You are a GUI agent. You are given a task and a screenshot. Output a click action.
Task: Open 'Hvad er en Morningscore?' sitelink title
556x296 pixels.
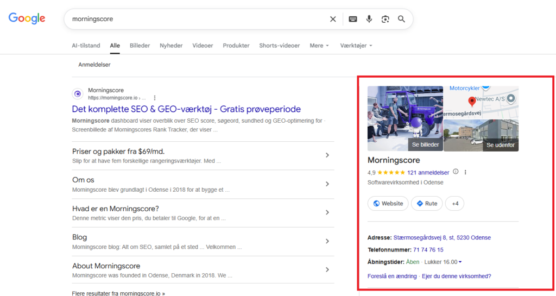116,209
